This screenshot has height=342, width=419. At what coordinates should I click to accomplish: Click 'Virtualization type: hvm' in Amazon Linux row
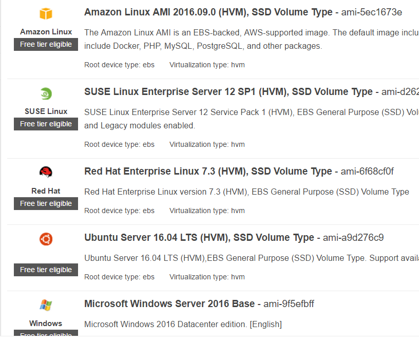207,65
